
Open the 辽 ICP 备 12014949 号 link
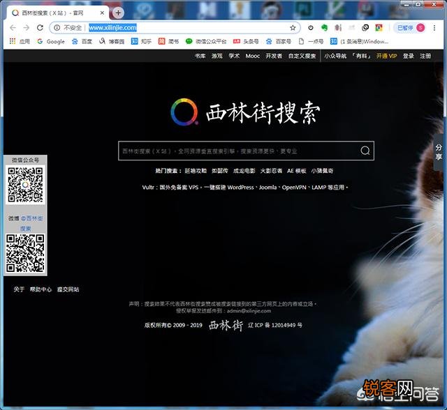pyautogui.click(x=275, y=325)
